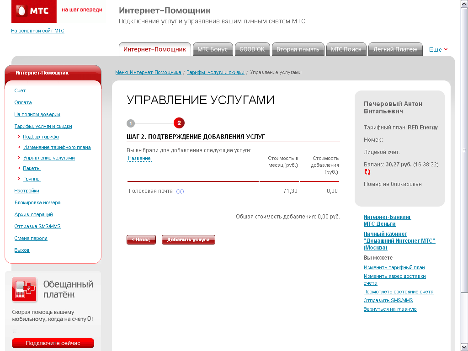The height and width of the screenshot is (351, 468).
Task: Click the info icon next to Голосовая почта
Action: [180, 191]
